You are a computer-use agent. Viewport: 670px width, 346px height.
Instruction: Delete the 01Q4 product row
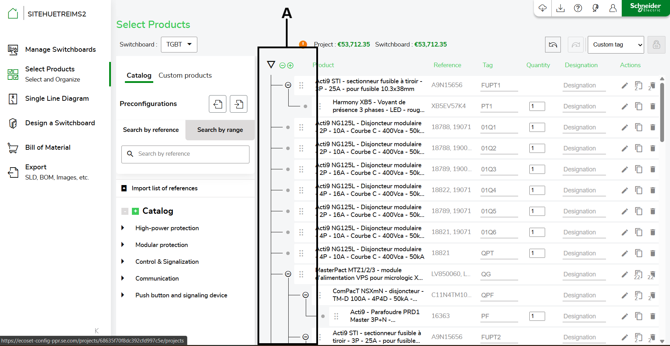coord(653,190)
